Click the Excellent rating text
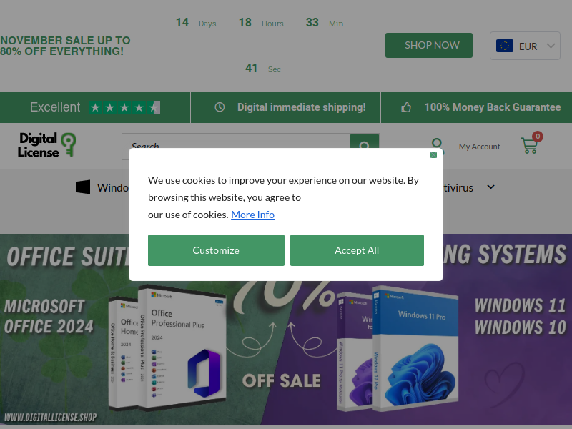572x429 pixels. 55,107
